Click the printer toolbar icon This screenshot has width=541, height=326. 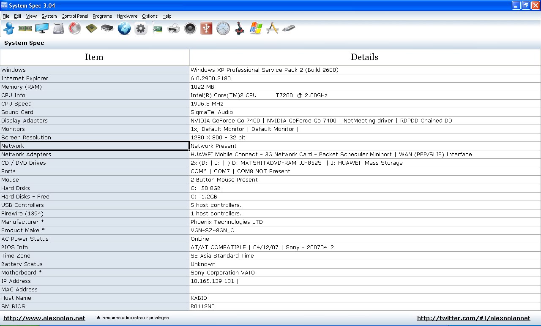click(174, 28)
